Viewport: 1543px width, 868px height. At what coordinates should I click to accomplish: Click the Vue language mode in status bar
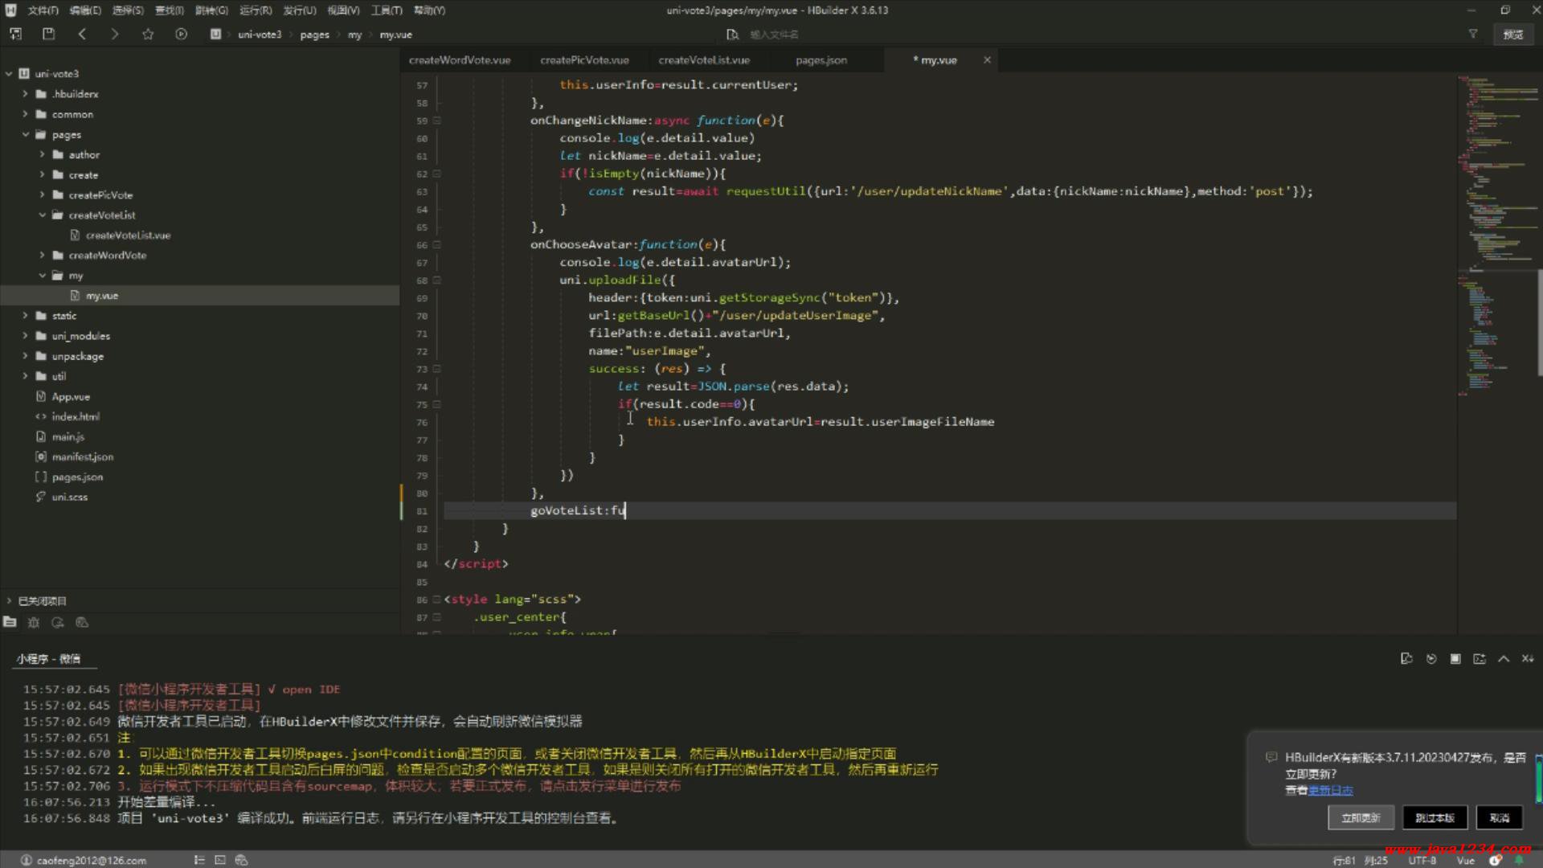coord(1466,860)
